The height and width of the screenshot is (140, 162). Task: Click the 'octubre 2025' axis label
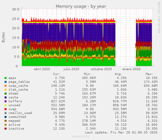coord(101,69)
